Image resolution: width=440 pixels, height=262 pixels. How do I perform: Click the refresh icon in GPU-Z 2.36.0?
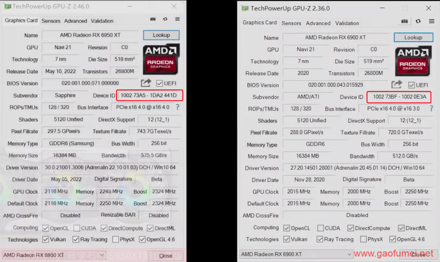click(418, 21)
